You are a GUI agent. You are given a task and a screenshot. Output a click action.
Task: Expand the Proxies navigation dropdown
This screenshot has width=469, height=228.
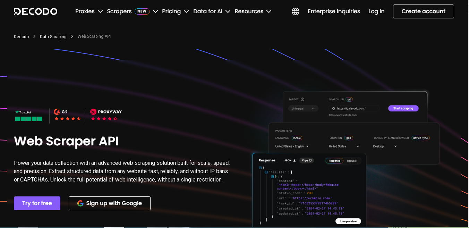[89, 11]
